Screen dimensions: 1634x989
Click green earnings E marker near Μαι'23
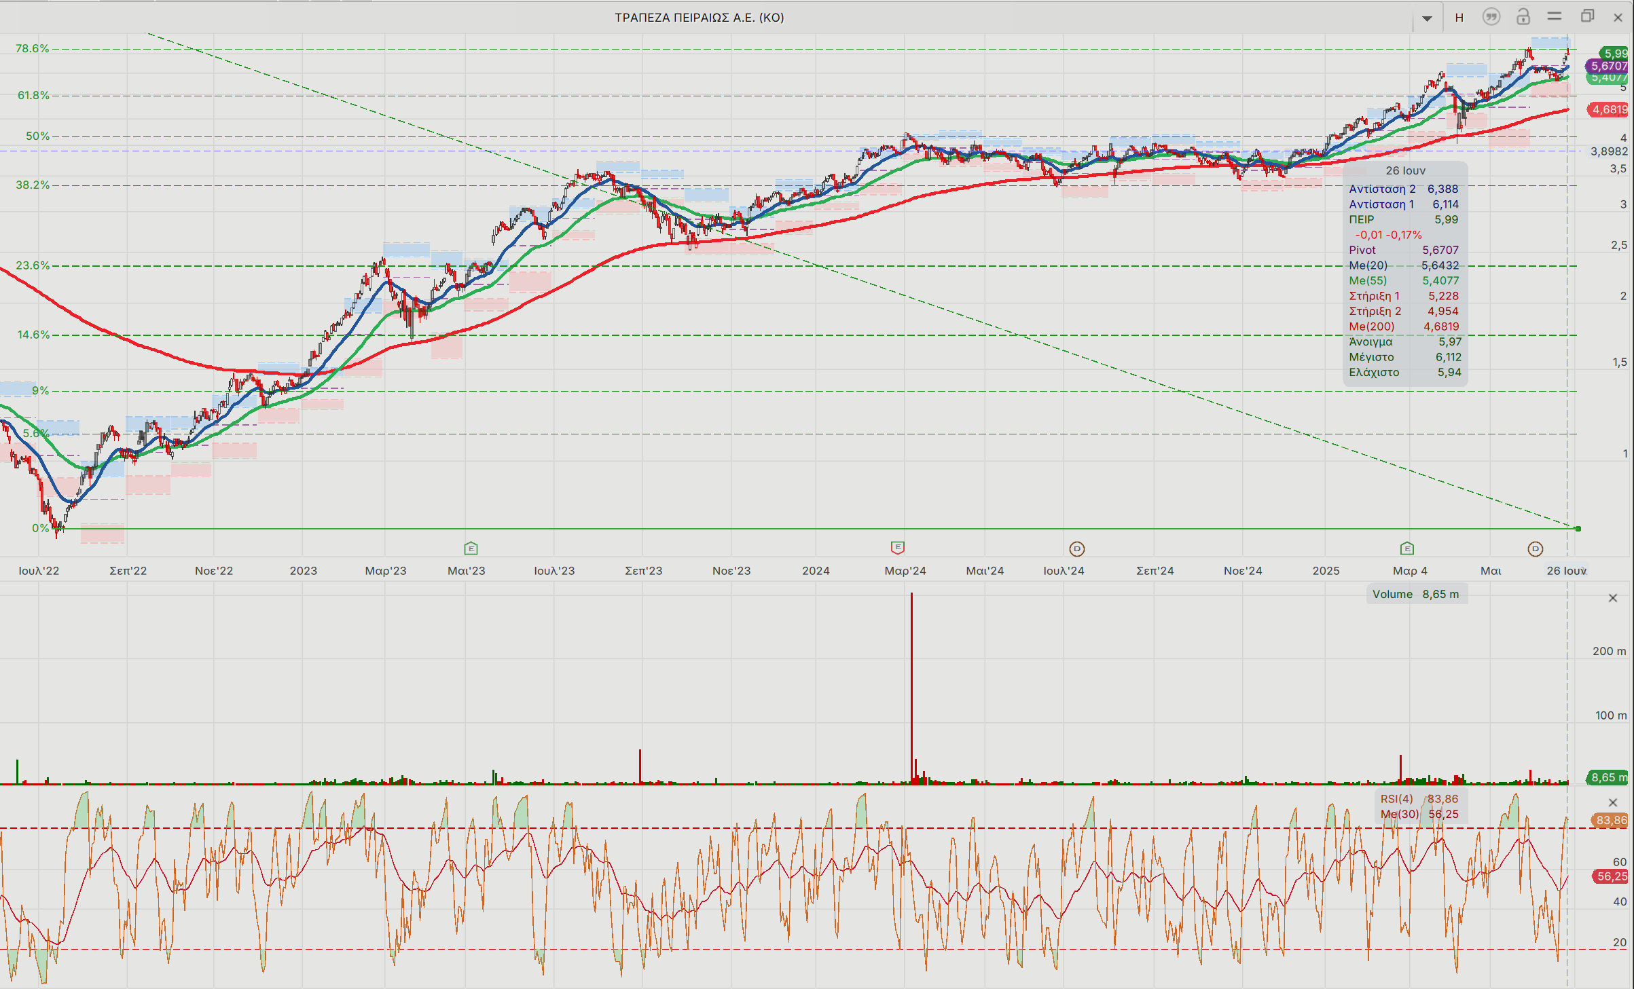coord(471,548)
